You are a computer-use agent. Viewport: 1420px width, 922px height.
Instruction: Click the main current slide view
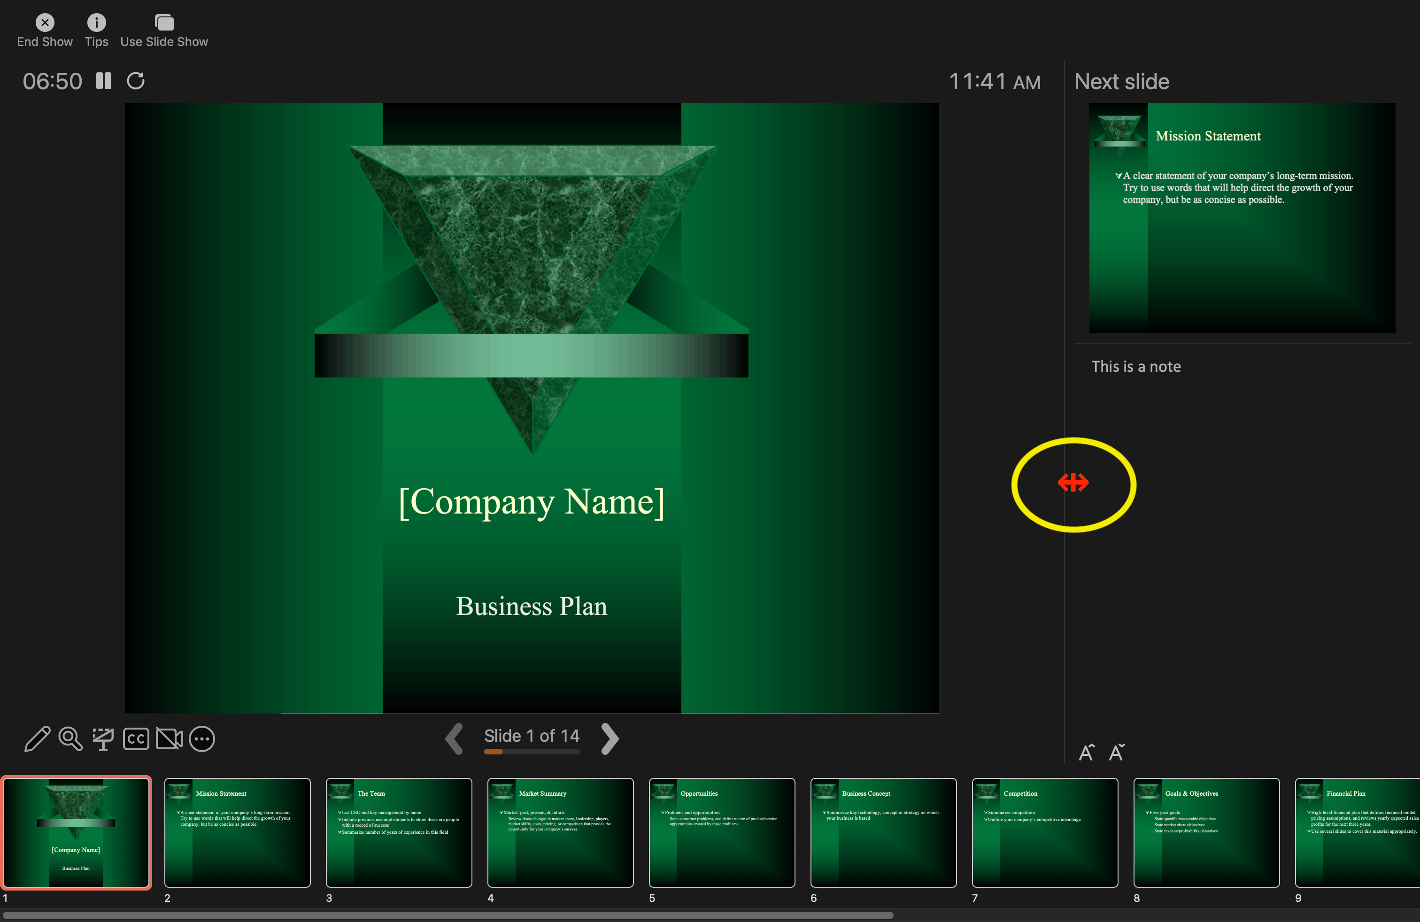pyautogui.click(x=532, y=408)
